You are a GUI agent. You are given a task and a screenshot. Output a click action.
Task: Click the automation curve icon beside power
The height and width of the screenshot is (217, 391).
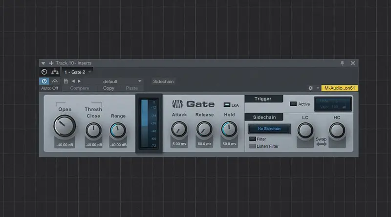click(55, 81)
